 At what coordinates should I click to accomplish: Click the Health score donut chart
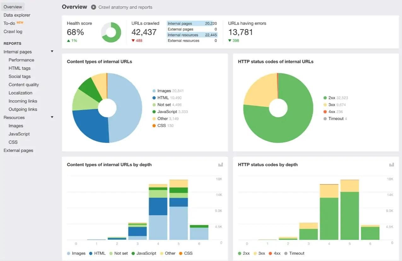[x=111, y=32]
